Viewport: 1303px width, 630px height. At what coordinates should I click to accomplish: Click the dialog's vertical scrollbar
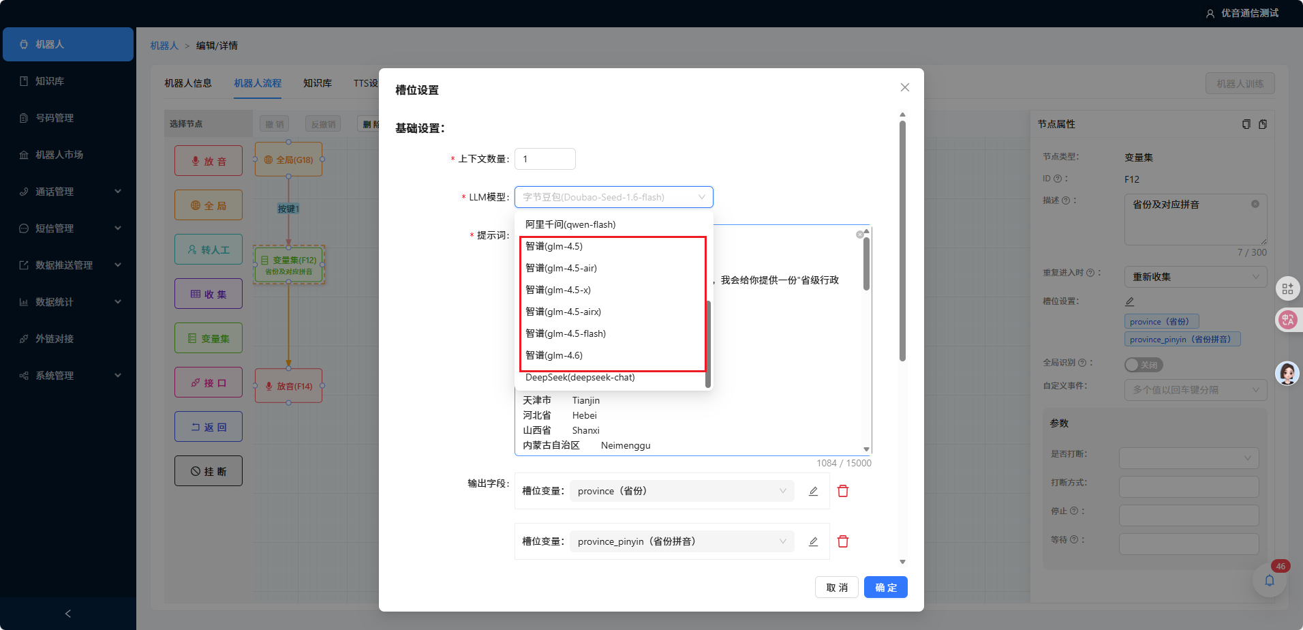[902, 239]
